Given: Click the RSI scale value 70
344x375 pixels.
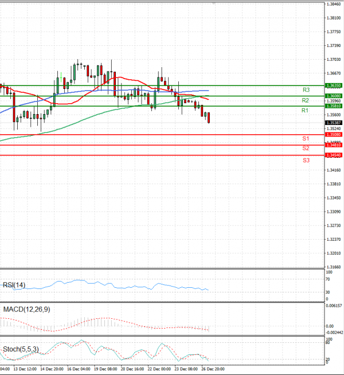Looking at the screenshot, I should click(328, 279).
